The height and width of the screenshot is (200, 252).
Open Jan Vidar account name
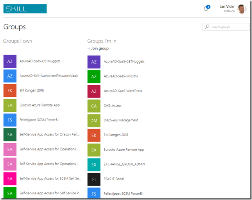coord(227,6)
